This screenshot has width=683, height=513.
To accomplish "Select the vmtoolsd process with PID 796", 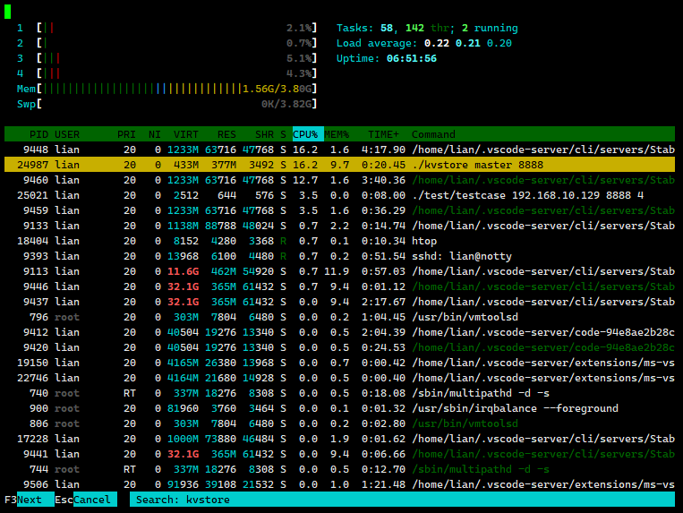I will [340, 317].
